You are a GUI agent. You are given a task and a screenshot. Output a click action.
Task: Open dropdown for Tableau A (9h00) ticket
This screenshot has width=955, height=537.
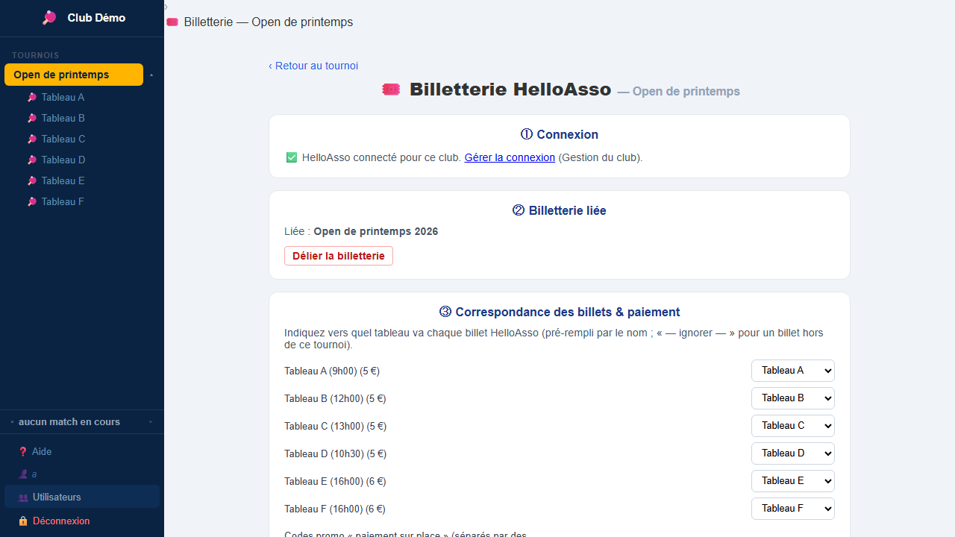pos(793,371)
